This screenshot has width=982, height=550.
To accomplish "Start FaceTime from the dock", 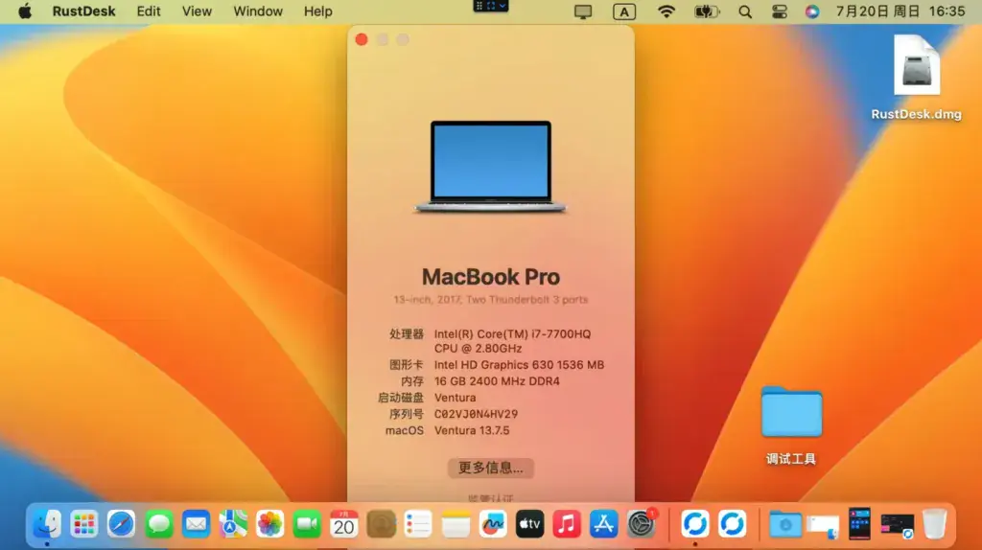I will [x=307, y=524].
